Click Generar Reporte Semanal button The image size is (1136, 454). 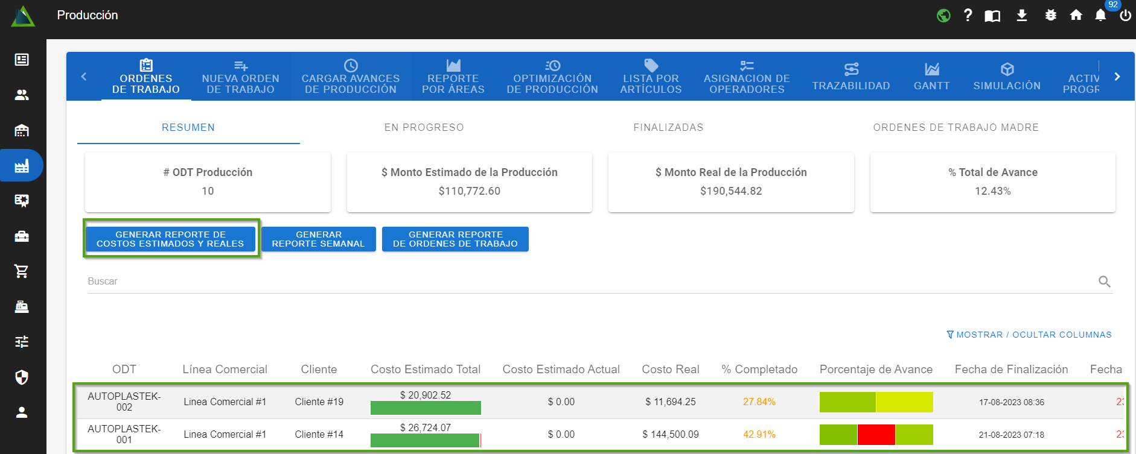tap(318, 239)
